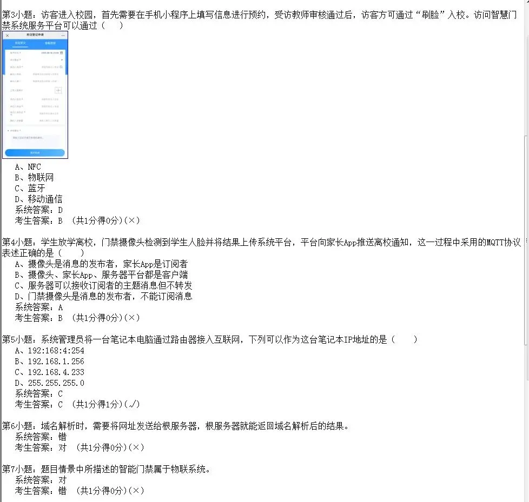The height and width of the screenshot is (502, 529).
Task: Click the × mark after question 3's score
Action: 135,220
